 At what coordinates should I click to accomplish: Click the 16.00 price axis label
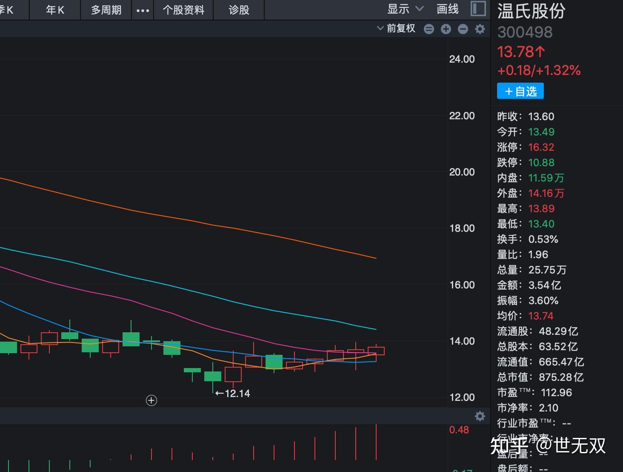tap(462, 285)
